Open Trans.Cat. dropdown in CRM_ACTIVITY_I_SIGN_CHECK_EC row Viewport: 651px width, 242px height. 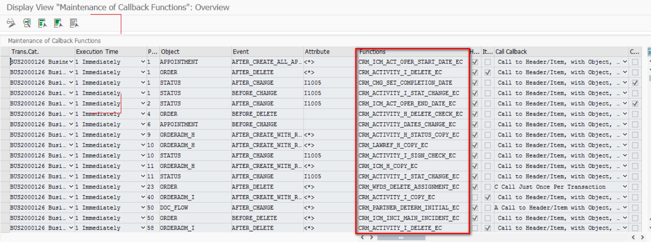[71, 156]
